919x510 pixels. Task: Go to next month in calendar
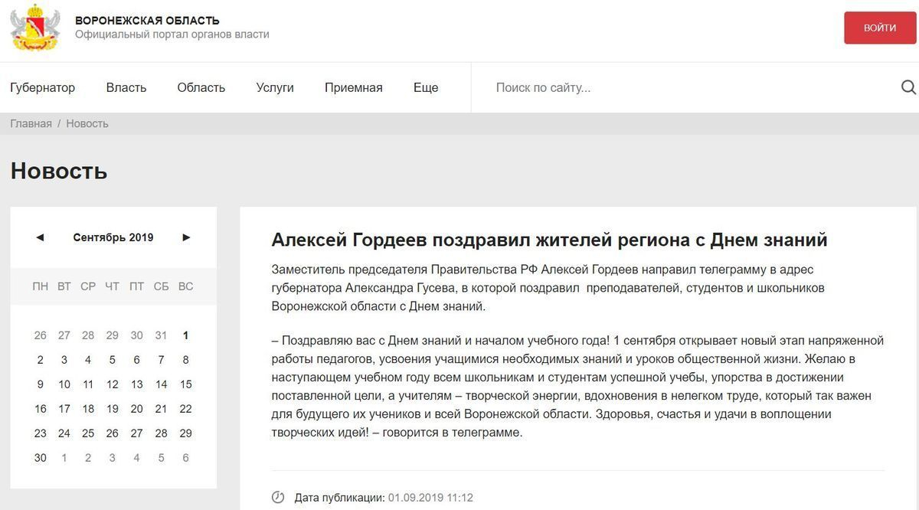[186, 237]
